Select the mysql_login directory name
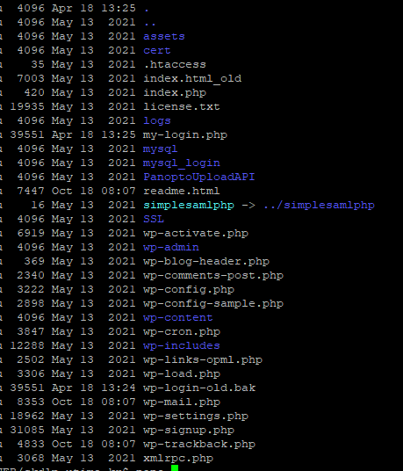Screen dimensions: 403x471 coord(182,163)
